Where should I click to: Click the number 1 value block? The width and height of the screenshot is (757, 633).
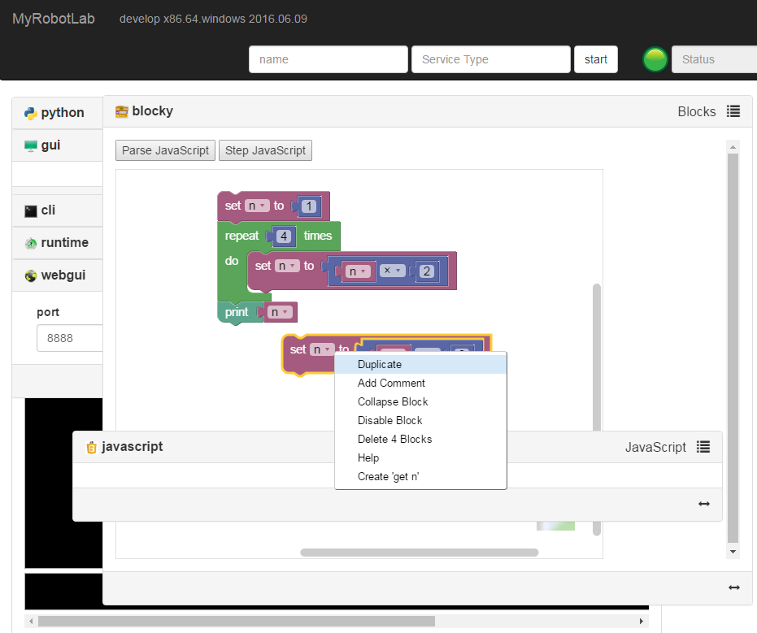[x=309, y=206]
